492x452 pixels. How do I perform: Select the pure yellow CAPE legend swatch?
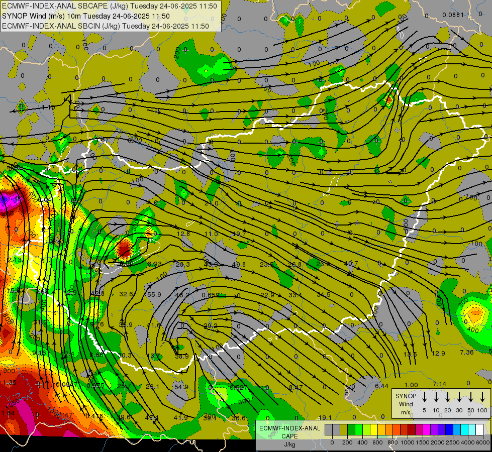[x=374, y=429]
